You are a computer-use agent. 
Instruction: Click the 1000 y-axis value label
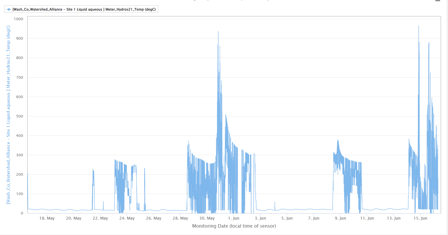coord(19,19)
